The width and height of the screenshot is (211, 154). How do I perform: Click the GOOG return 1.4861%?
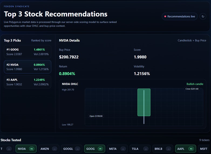pyautogui.click(x=39, y=50)
